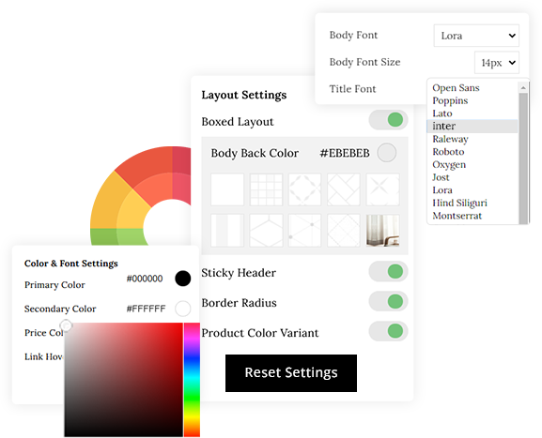Select Hind Siliguri in the font list
542x438 pixels.
(x=459, y=203)
